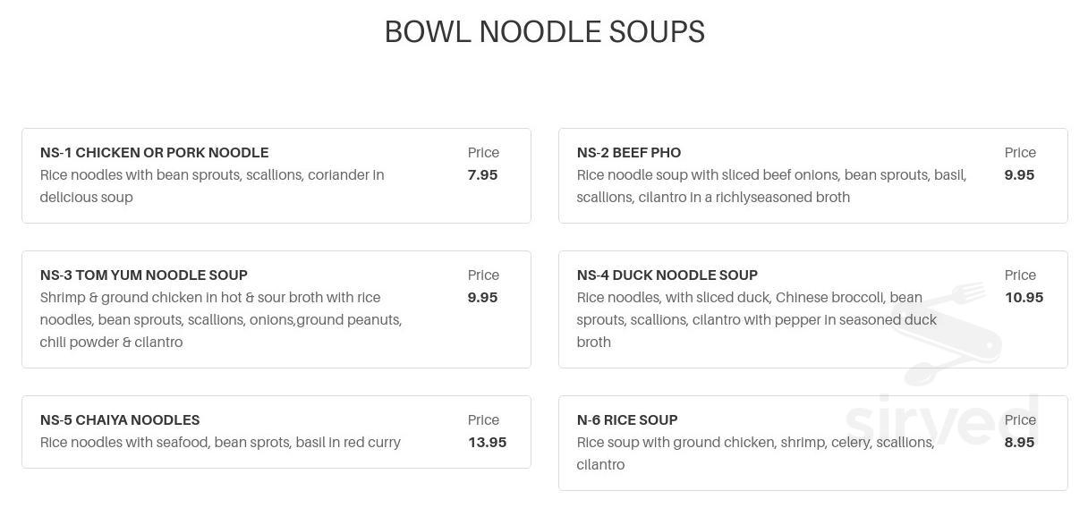Click NS-3 Tom Yum Noodle Soup title
Screen dimensions: 1088x508
pyautogui.click(x=144, y=275)
